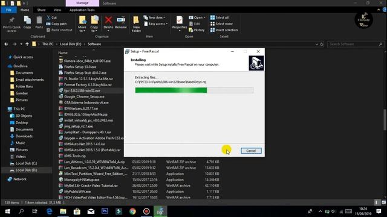Image resolution: width=387 pixels, height=217 pixels.
Task: Open the Windows Start menu
Action: [7, 212]
